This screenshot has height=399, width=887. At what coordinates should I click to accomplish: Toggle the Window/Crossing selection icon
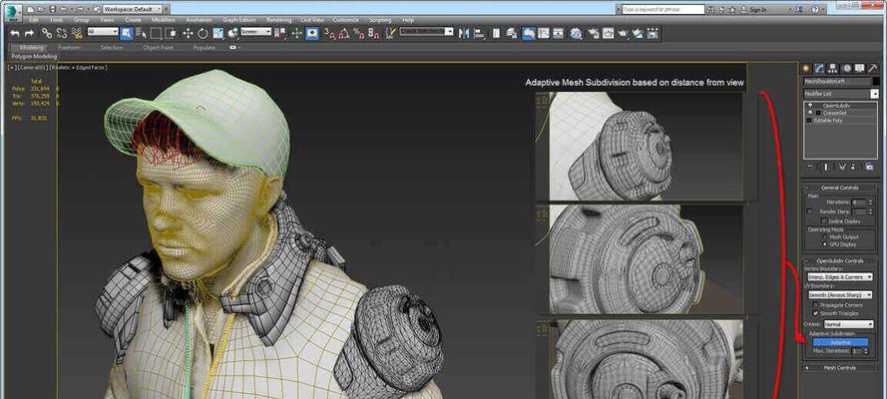171,33
